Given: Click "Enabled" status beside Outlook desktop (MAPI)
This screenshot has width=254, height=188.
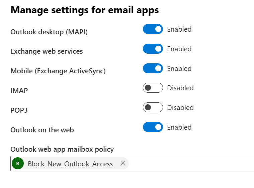Looking at the screenshot, I should coord(179,29).
